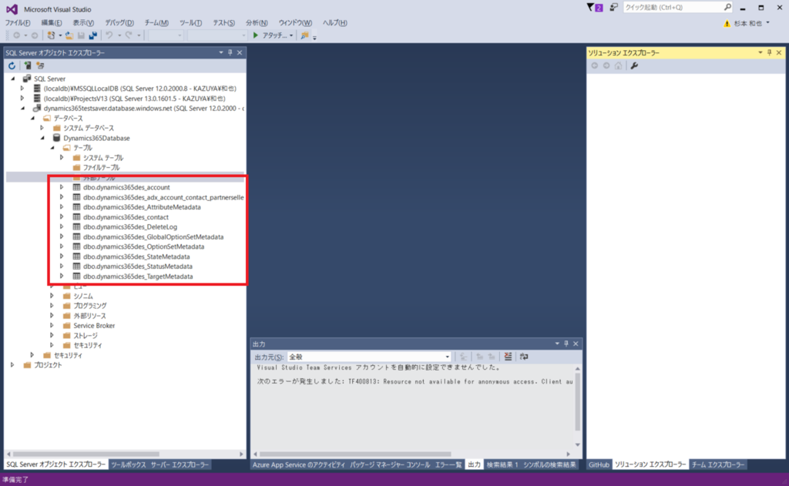Screen dimensions: 789x486
Task: Click the Dynamics365Database database icon
Action: tap(57, 138)
